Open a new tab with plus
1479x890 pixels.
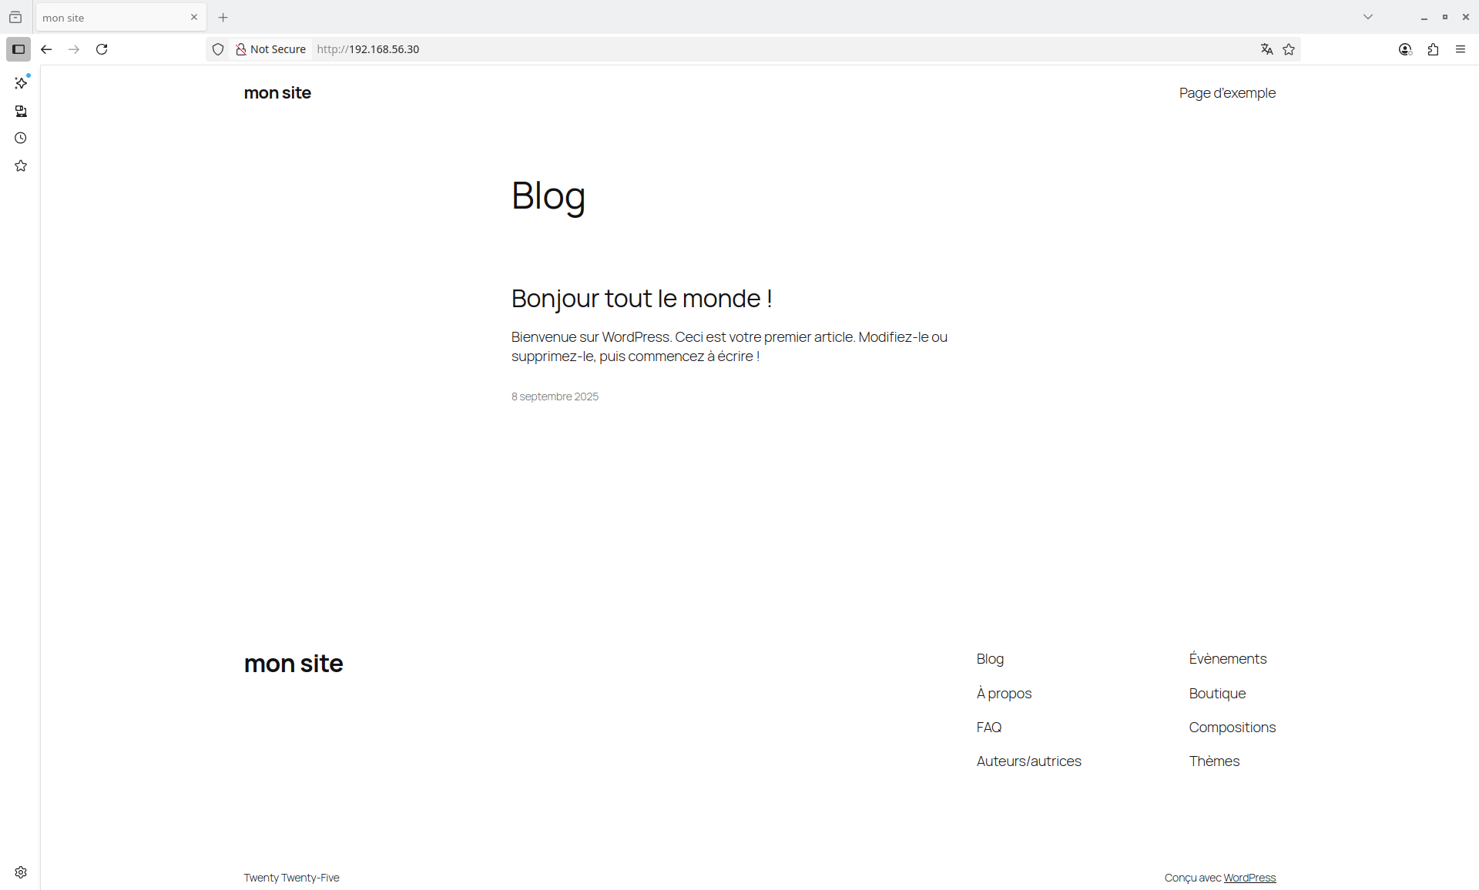tap(223, 17)
